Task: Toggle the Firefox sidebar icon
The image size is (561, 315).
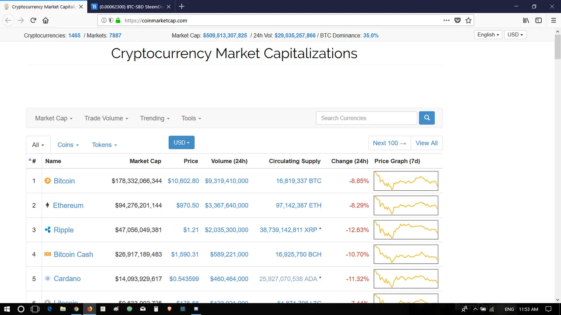Action: tap(539, 20)
